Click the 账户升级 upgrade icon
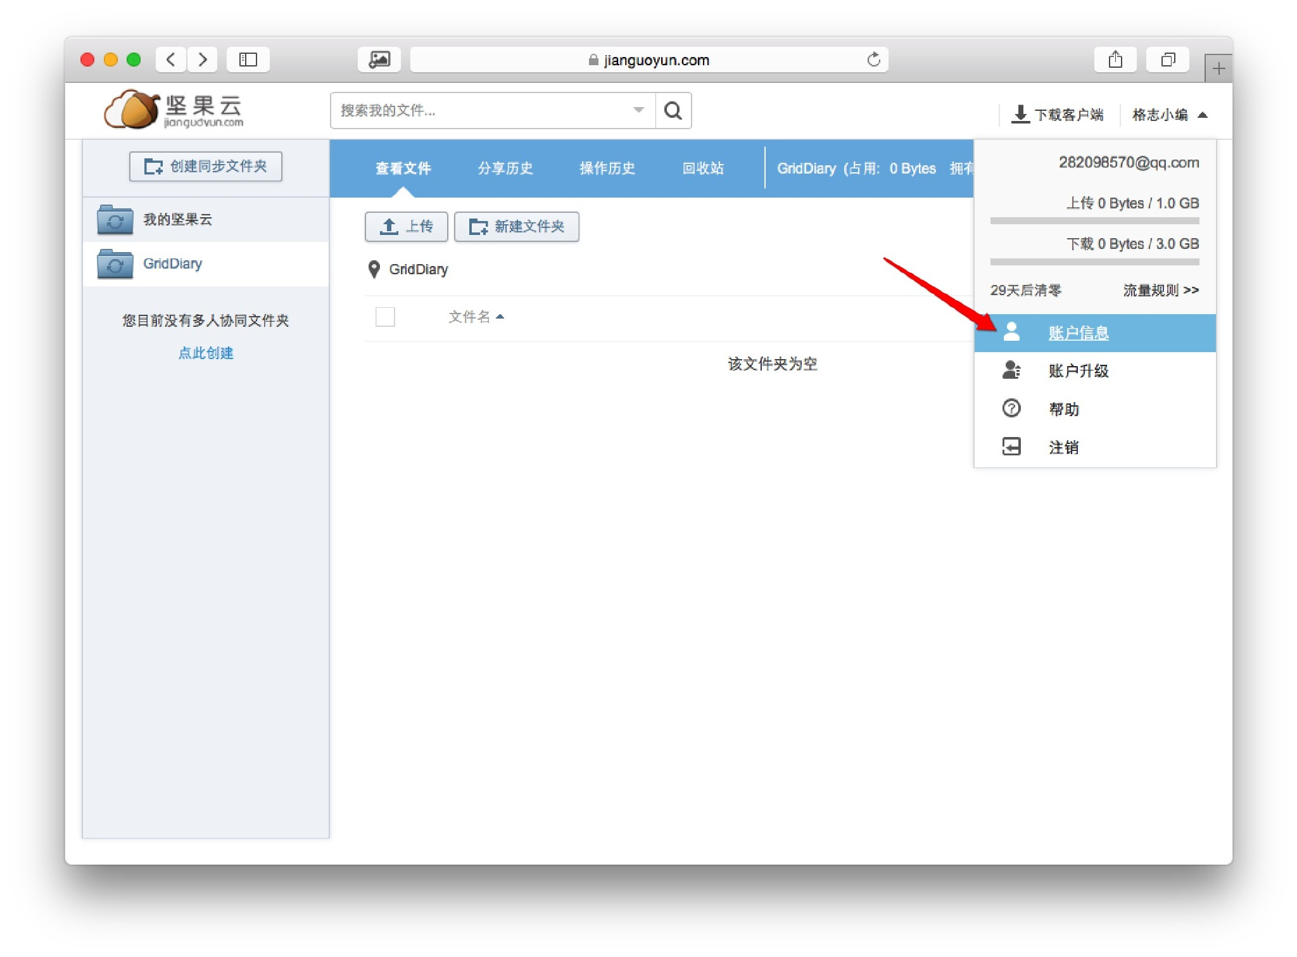This screenshot has height=957, width=1297. [x=1011, y=370]
